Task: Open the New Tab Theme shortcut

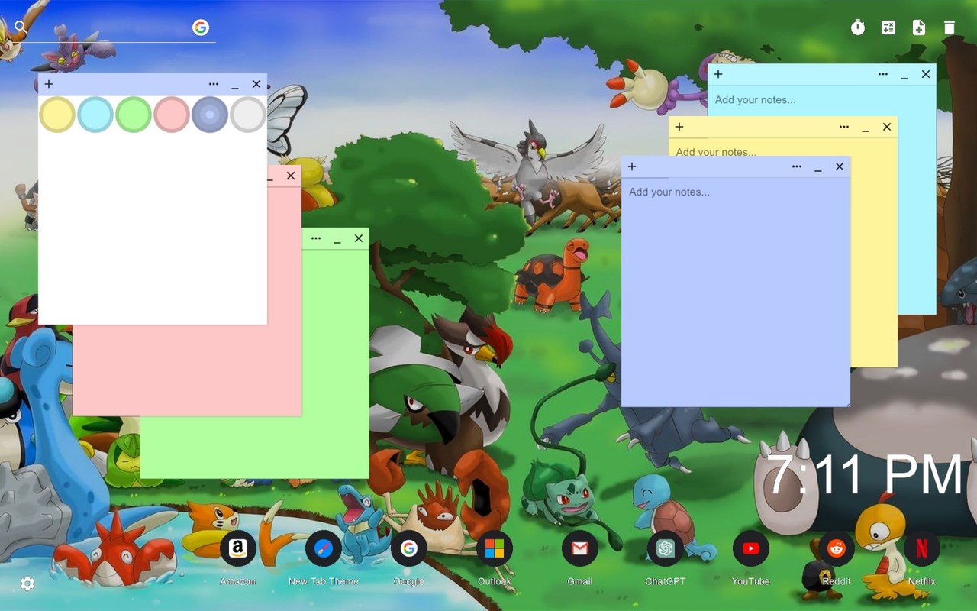Action: tap(324, 548)
